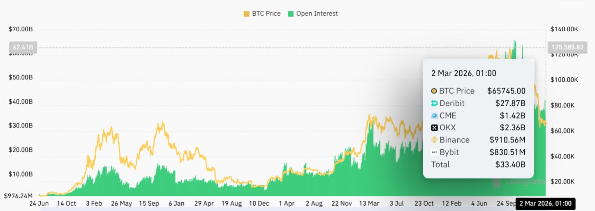The width and height of the screenshot is (595, 211).
Task: Click the Binance logo icon in tooltip
Action: coord(434,140)
